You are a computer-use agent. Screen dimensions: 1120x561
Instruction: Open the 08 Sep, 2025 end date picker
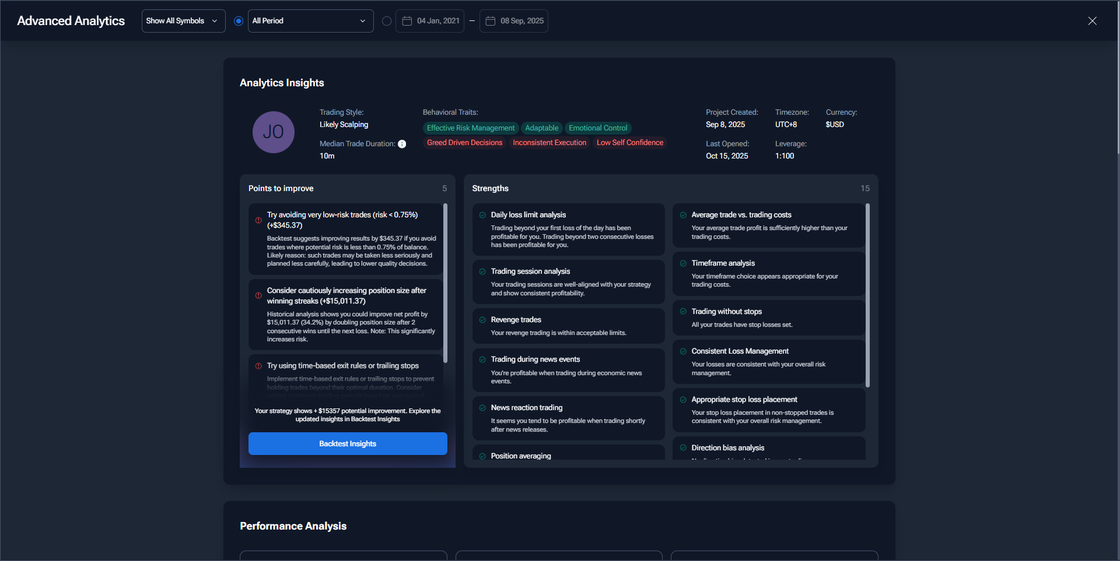point(521,21)
